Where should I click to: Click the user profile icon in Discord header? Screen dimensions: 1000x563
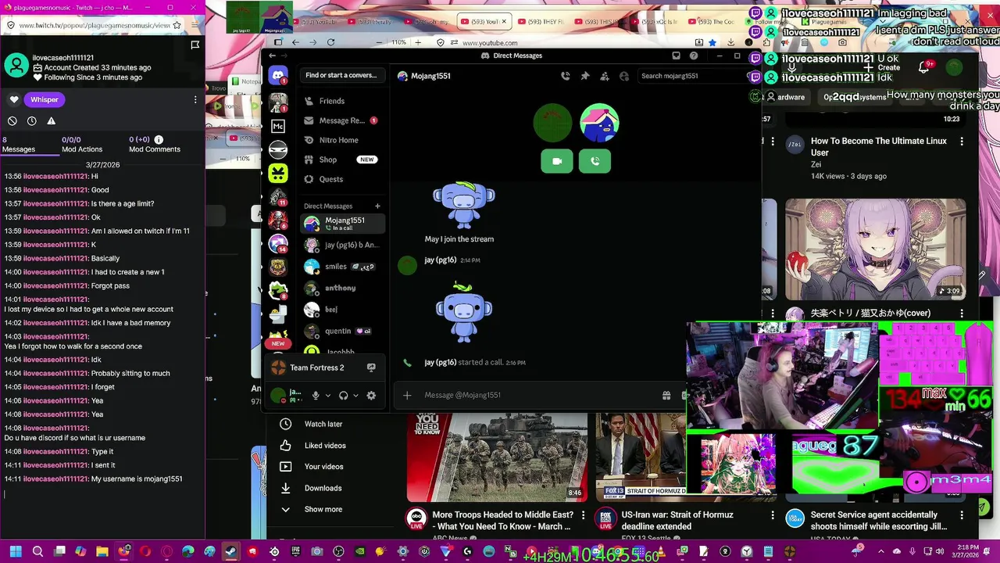click(x=623, y=76)
